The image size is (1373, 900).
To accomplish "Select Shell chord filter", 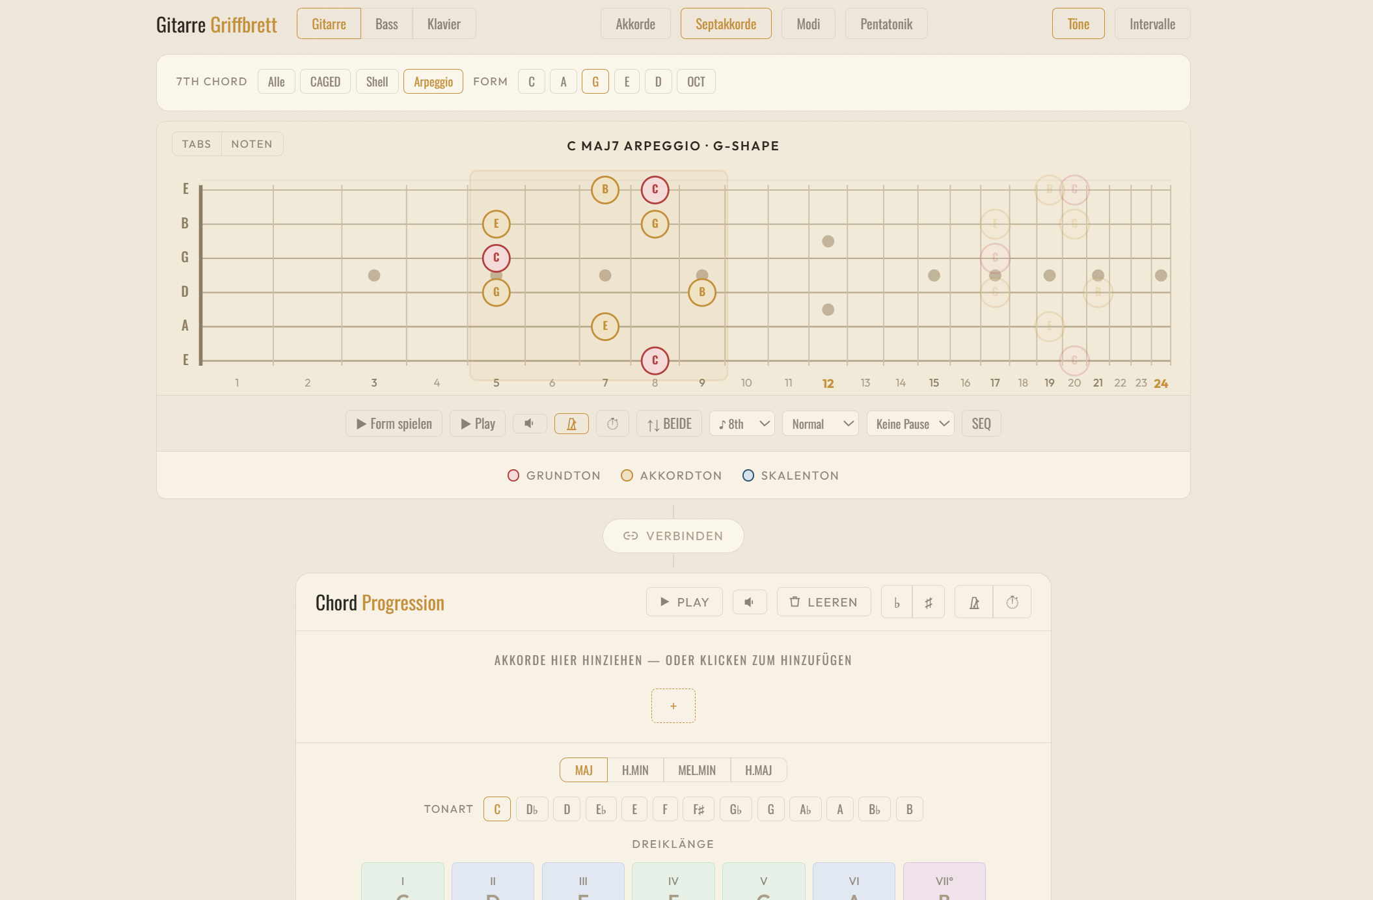I will tap(377, 81).
